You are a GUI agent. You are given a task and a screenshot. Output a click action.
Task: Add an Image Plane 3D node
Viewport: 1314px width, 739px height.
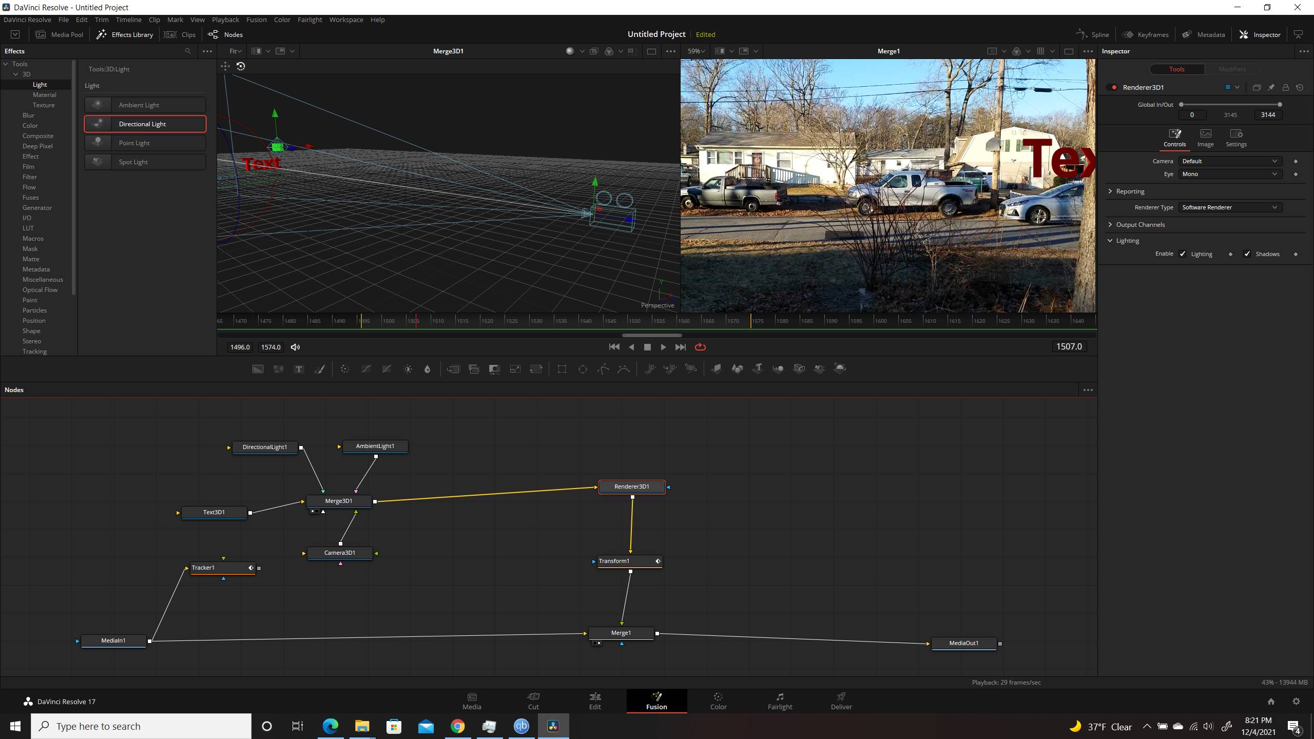(717, 369)
